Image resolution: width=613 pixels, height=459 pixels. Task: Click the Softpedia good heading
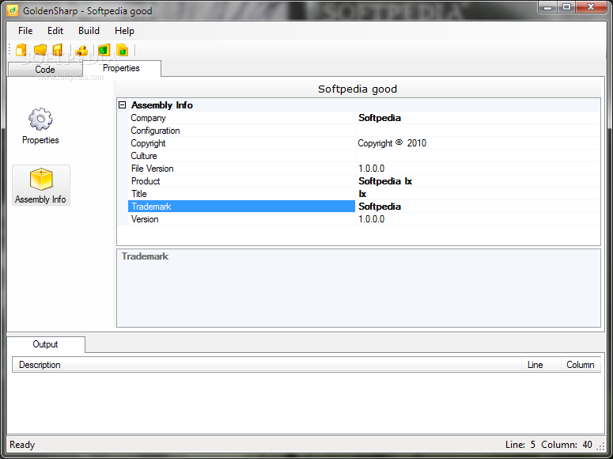(358, 89)
